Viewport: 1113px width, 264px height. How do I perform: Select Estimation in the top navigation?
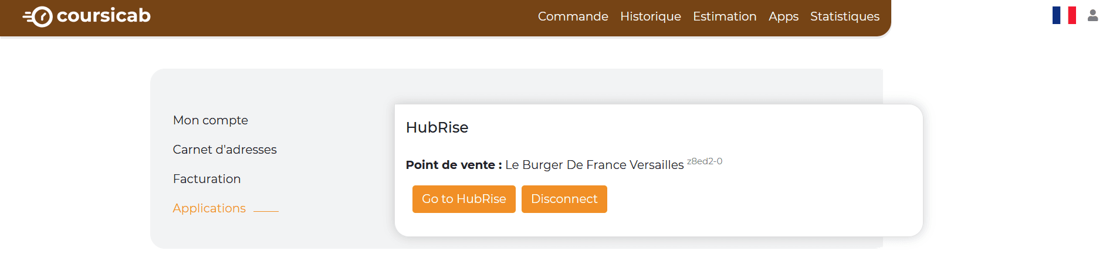pyautogui.click(x=725, y=16)
